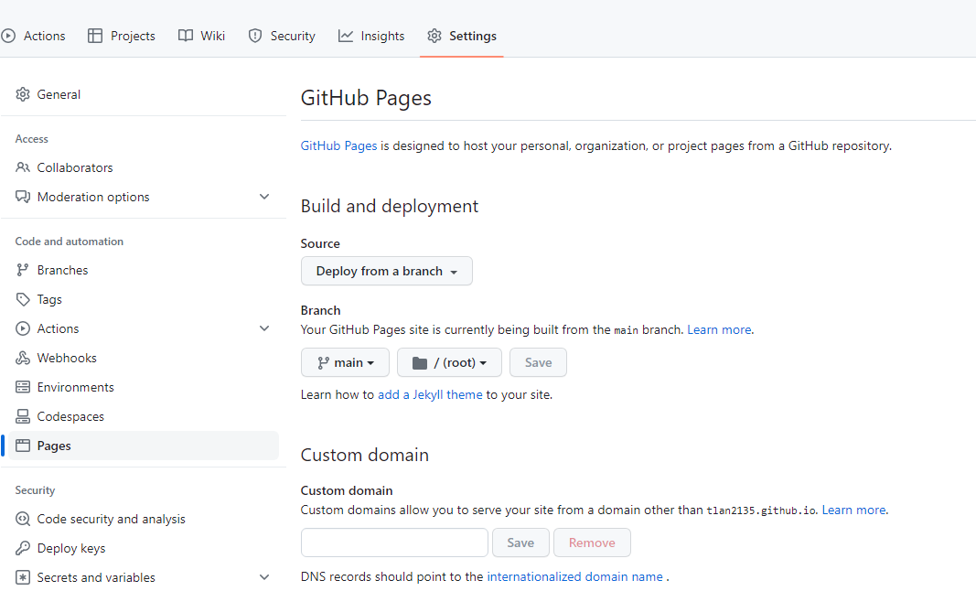
Task: Click the Codespaces icon
Action: [23, 416]
